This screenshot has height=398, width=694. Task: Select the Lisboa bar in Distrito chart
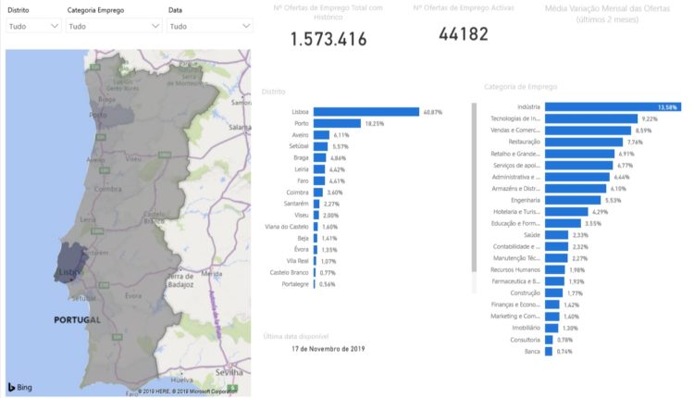coord(366,112)
